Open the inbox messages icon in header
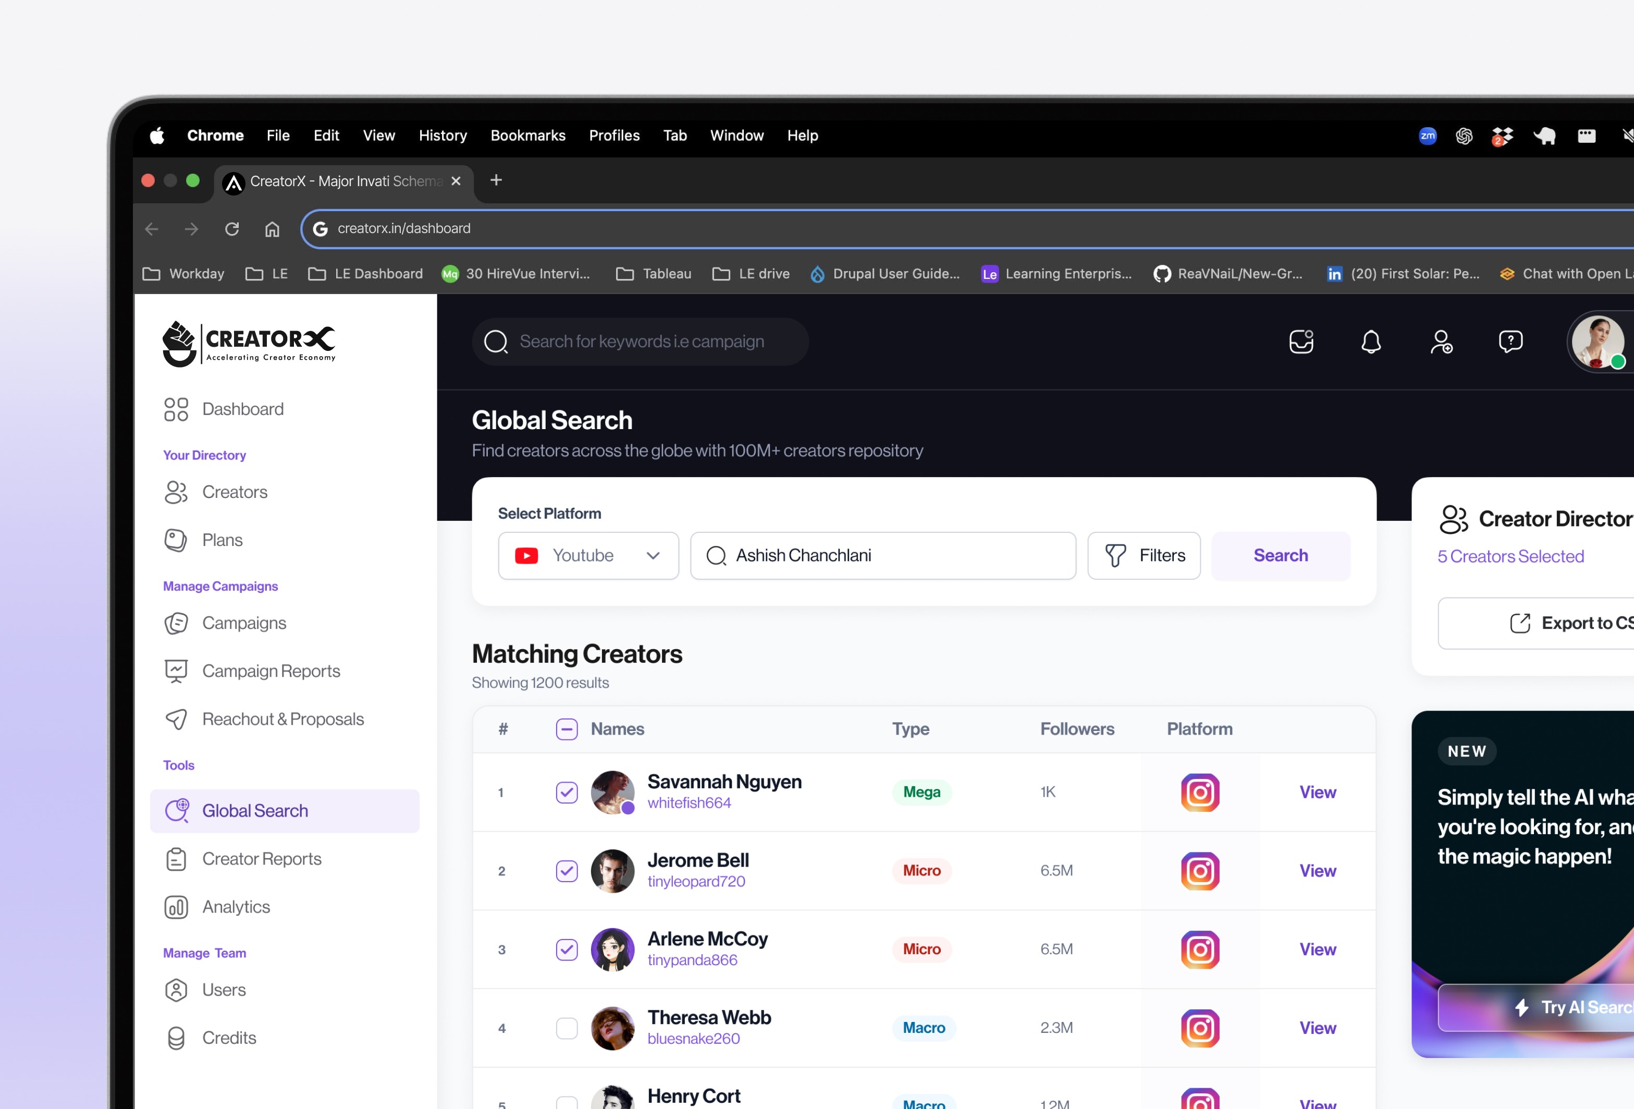The height and width of the screenshot is (1109, 1634). [x=1301, y=342]
